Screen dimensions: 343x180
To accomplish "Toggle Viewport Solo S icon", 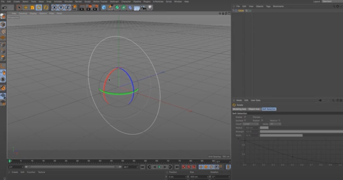I will (3, 80).
